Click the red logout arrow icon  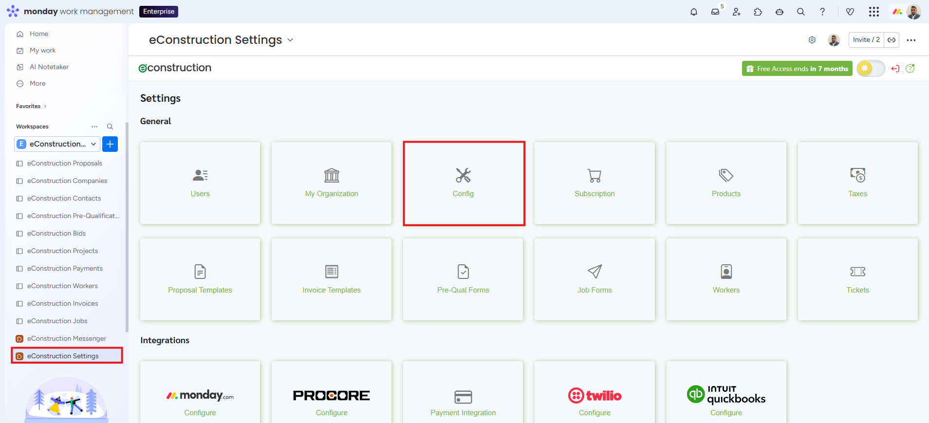pyautogui.click(x=895, y=69)
